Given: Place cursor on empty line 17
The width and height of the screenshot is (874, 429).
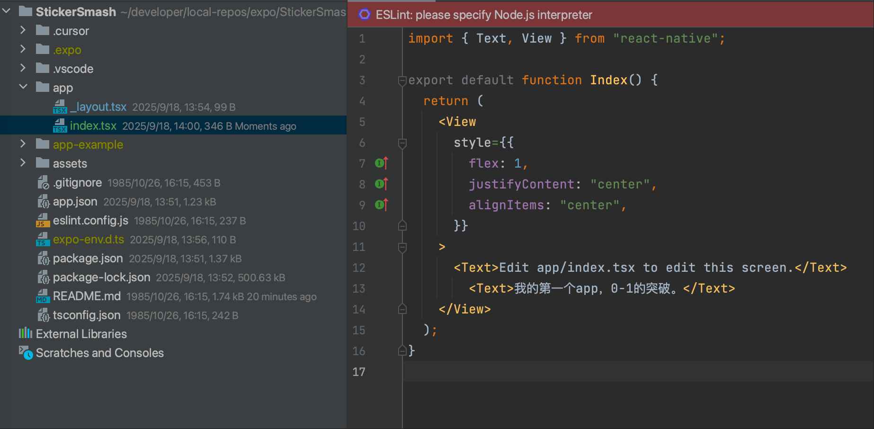Looking at the screenshot, I should click(568, 372).
